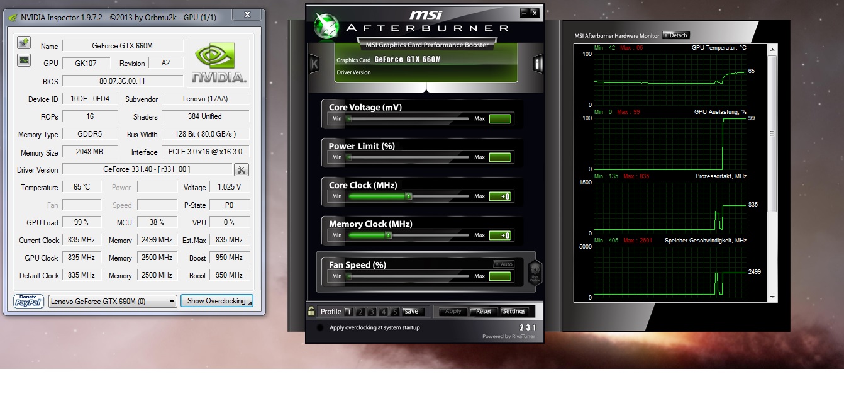
Task: Click the Current Clock memory value 2499 MHz
Action: tap(157, 240)
